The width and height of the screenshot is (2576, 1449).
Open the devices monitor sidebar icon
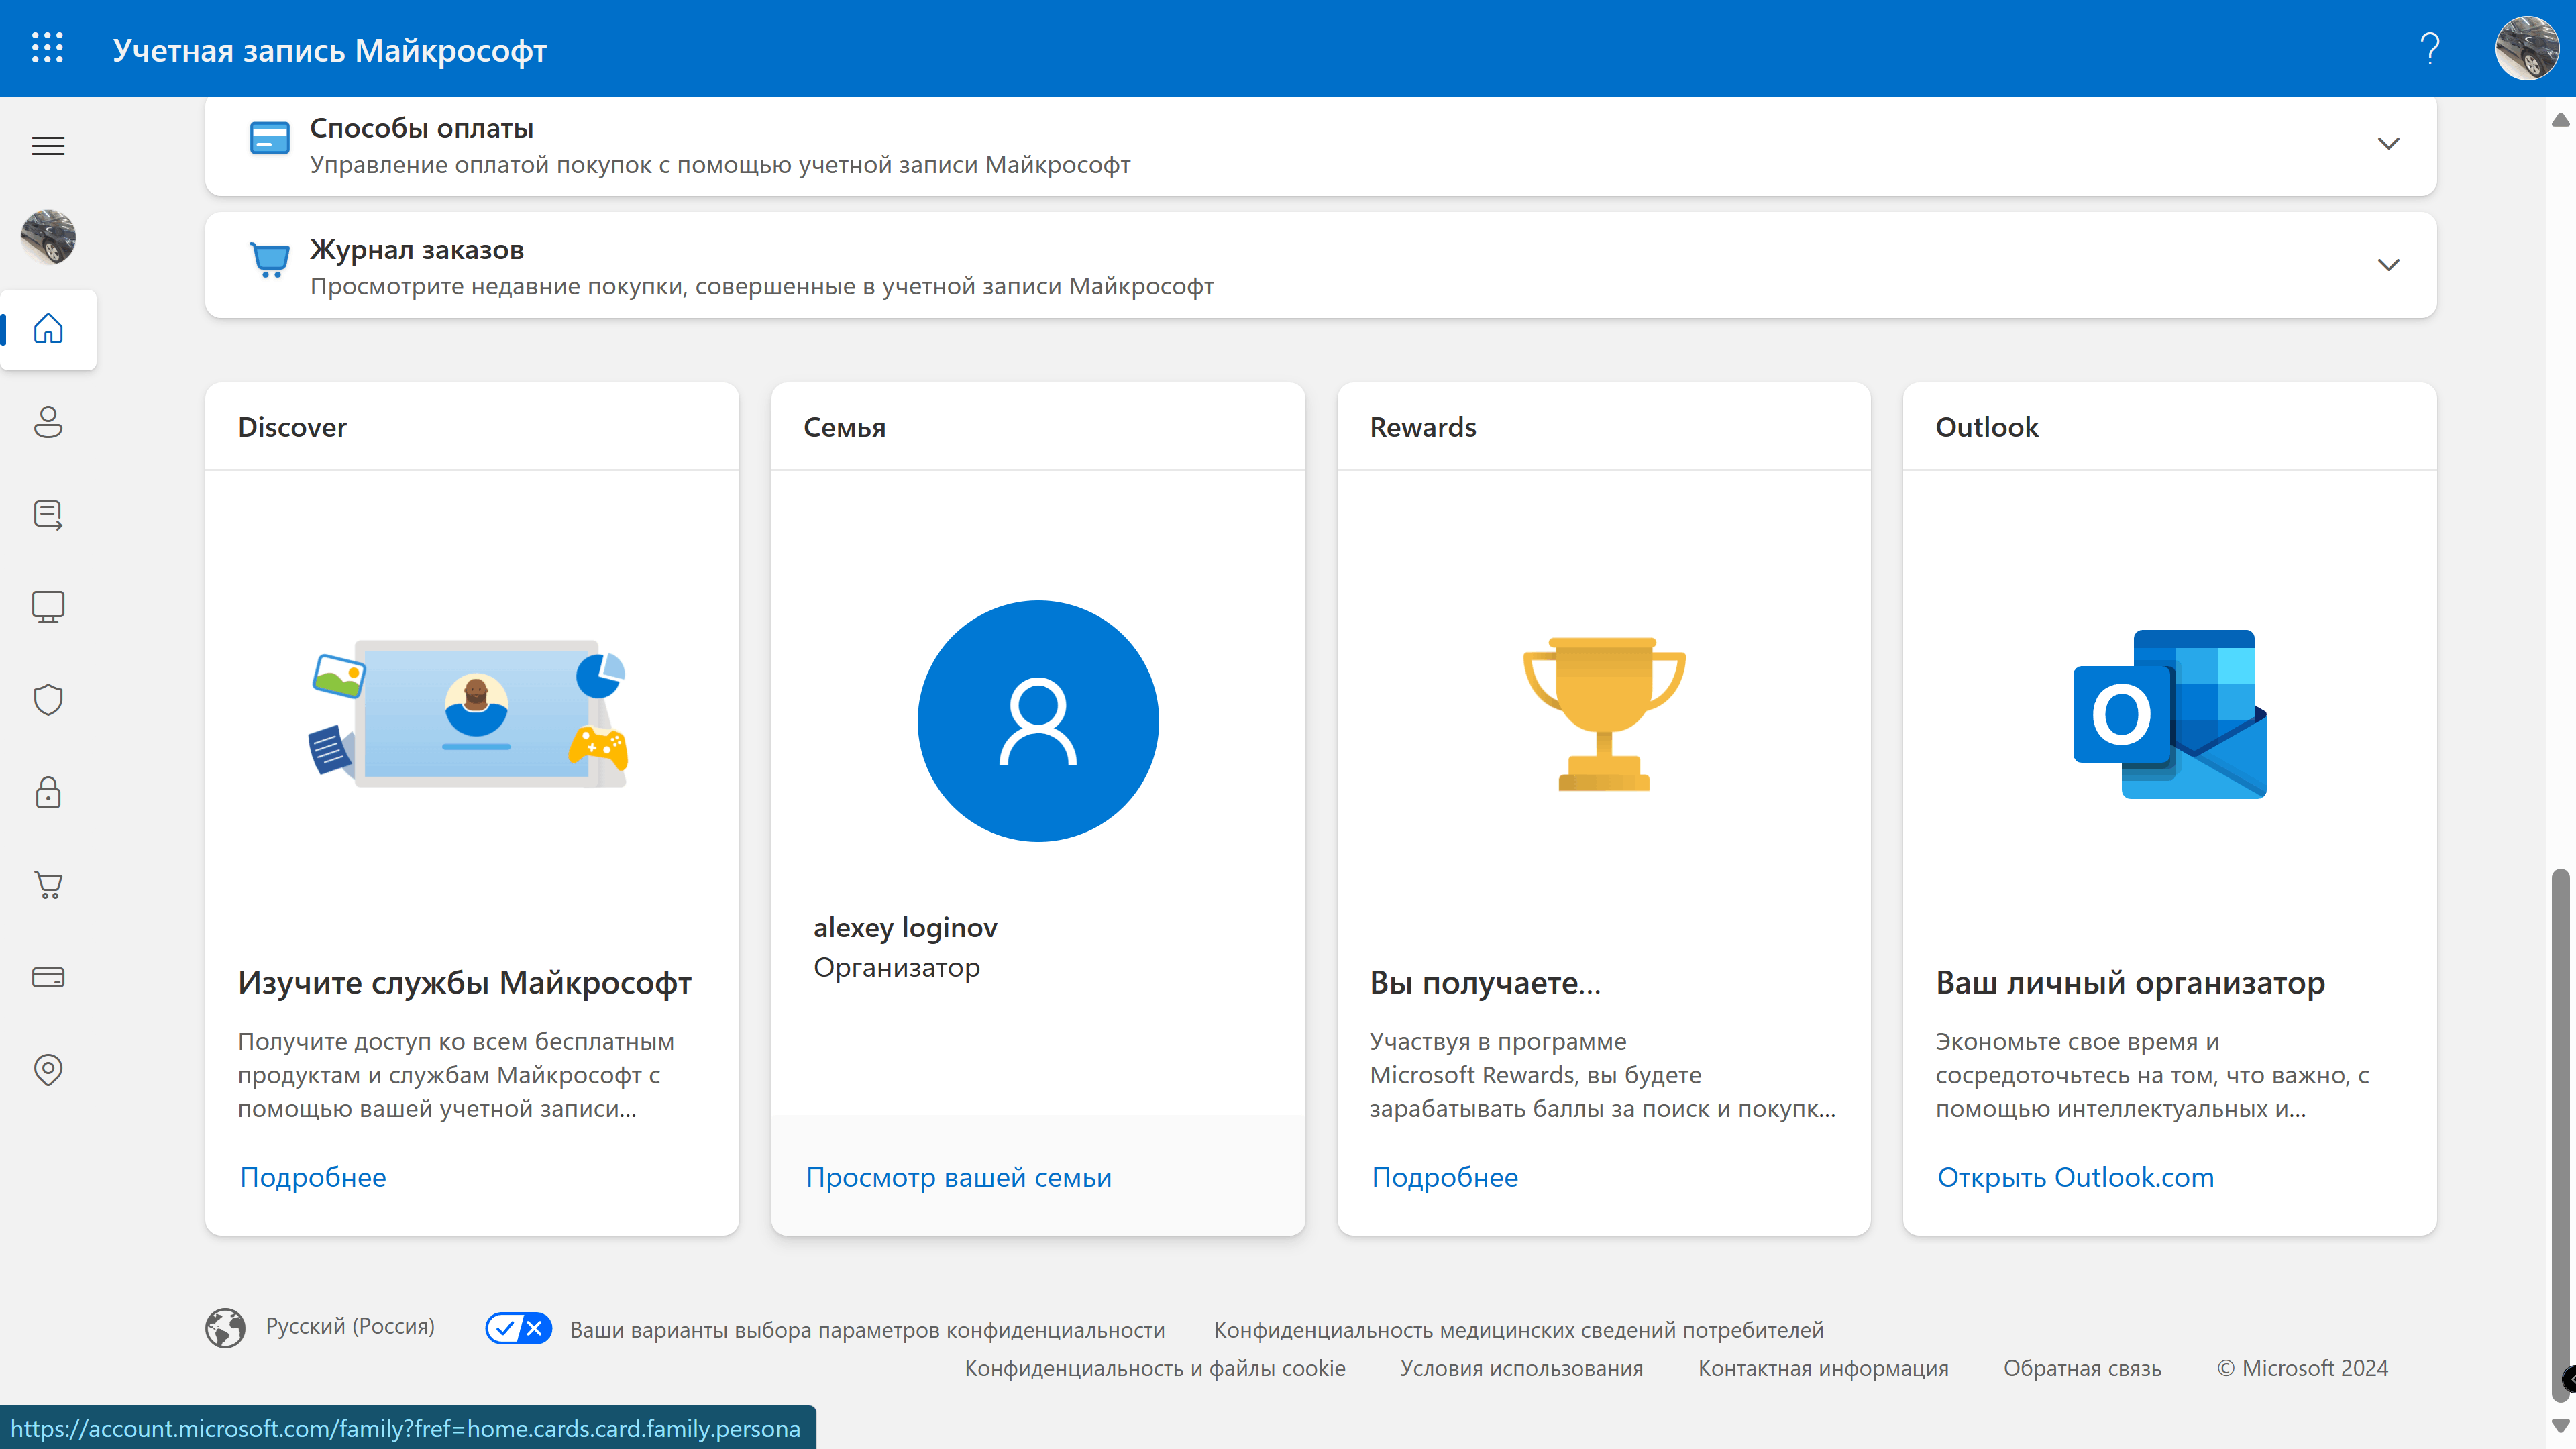pyautogui.click(x=48, y=607)
